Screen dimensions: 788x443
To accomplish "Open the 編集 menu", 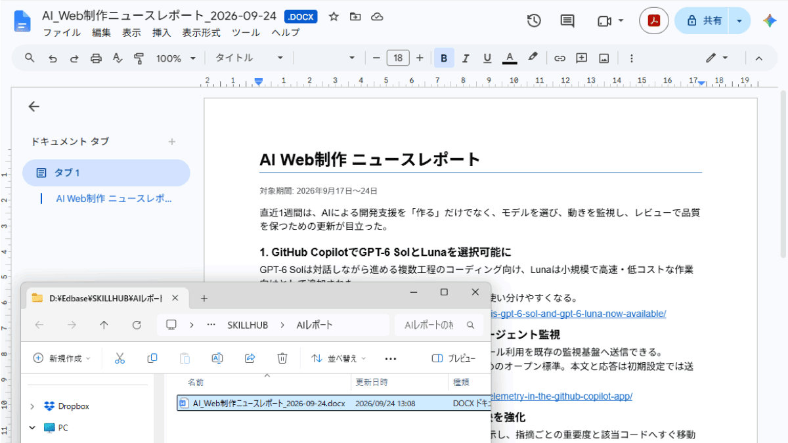I will 102,33.
